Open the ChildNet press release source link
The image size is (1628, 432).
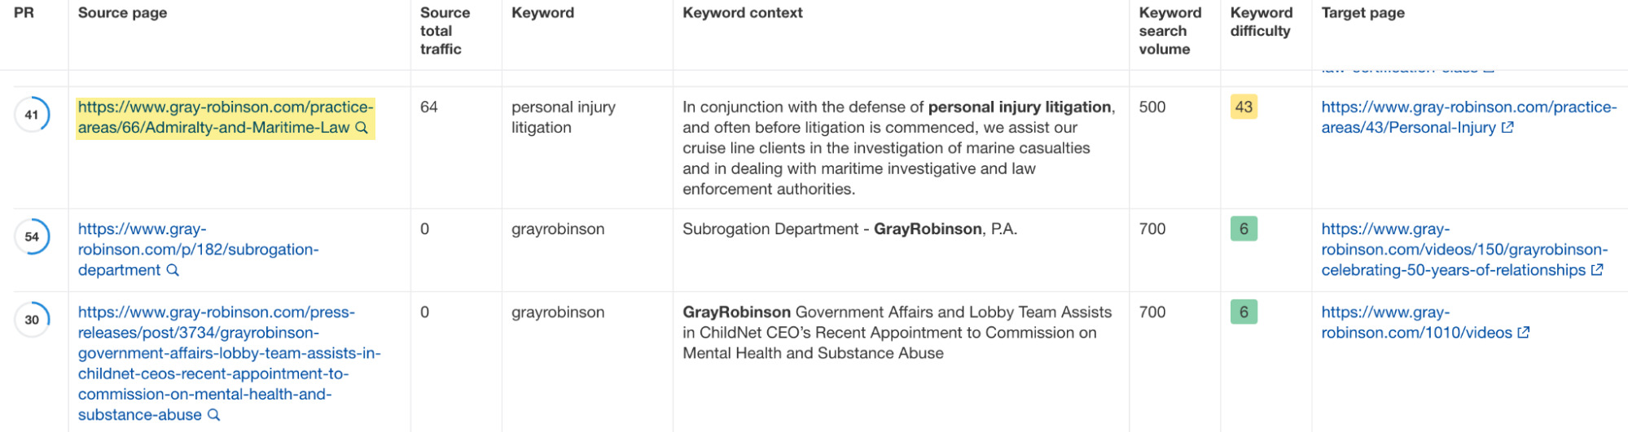click(229, 364)
